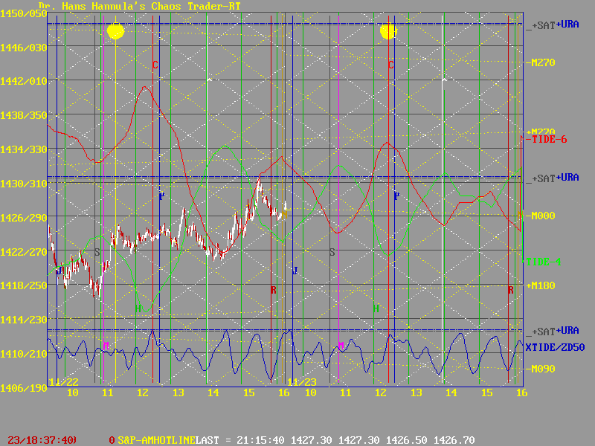
Task: Select the red R marker on 11/22
Action: [273, 290]
